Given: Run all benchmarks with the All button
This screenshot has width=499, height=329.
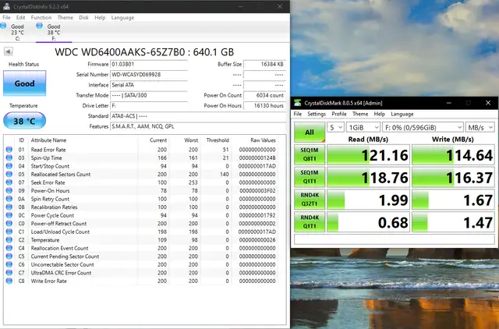Looking at the screenshot, I should (x=309, y=133).
